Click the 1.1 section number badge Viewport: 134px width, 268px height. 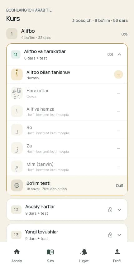pos(16,55)
